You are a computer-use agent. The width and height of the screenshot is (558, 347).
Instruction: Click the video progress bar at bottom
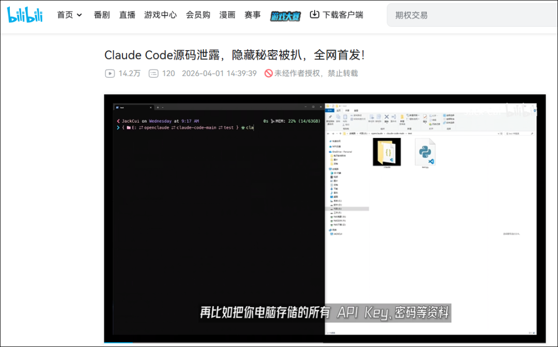click(324, 342)
